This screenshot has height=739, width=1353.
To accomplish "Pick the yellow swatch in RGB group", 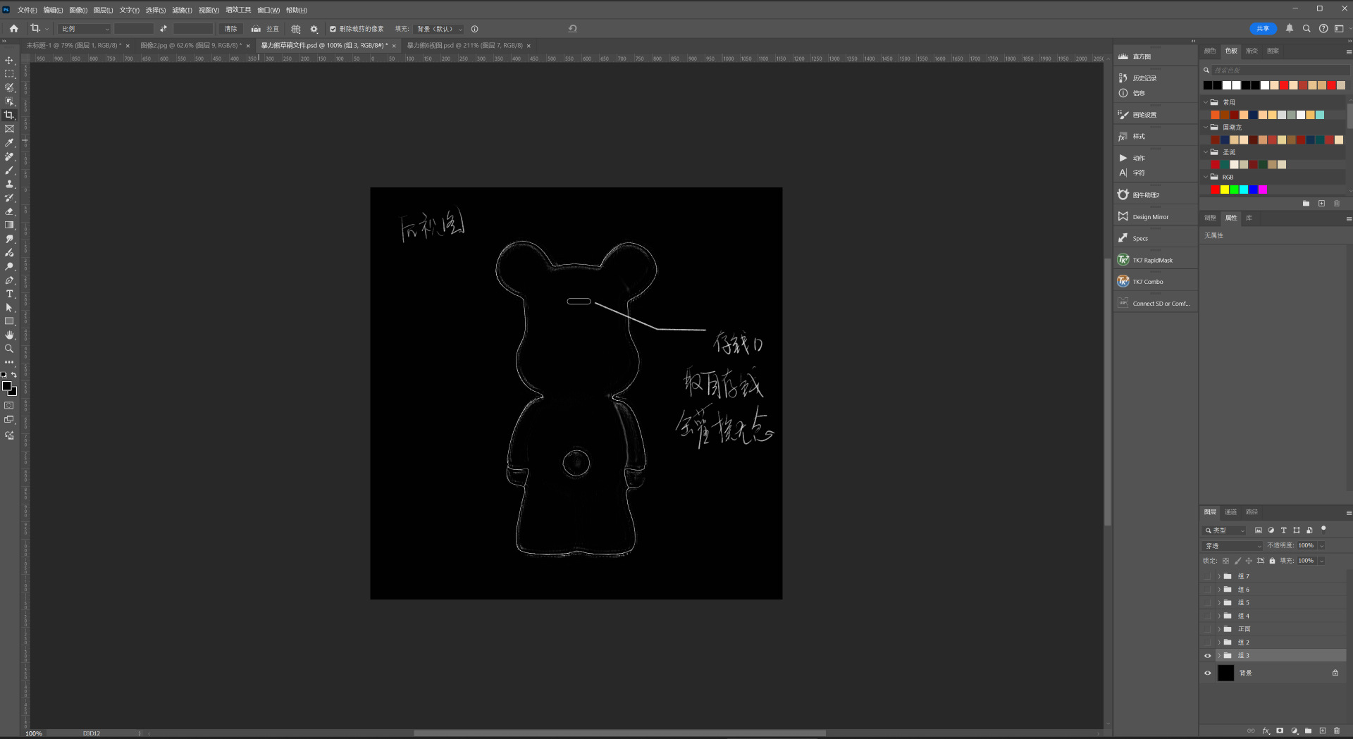I will pos(1225,190).
